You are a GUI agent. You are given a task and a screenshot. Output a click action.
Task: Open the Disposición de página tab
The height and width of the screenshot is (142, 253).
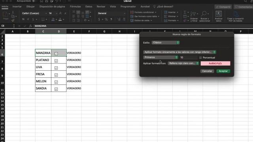[52, 7]
